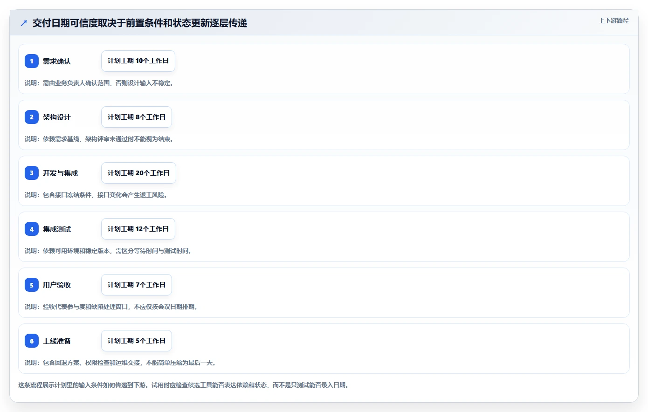648x412 pixels.
Task: Click the 开发与集成 step title
Action: (60, 173)
